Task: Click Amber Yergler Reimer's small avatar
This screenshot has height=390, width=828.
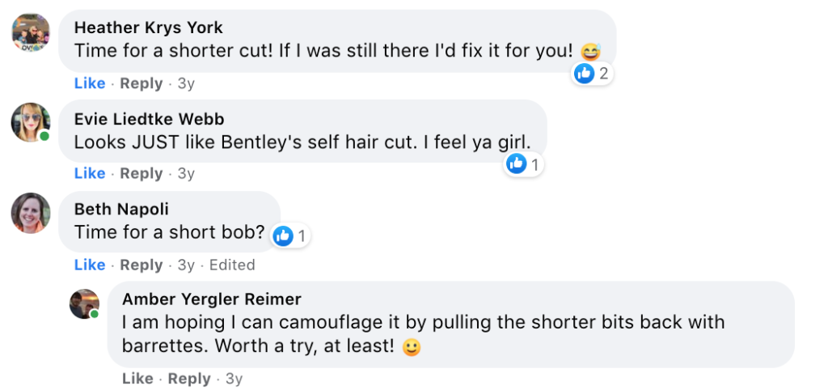Action: pos(84,303)
